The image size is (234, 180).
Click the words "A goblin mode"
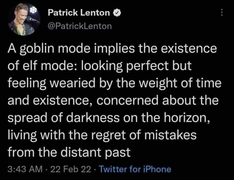click(x=49, y=49)
